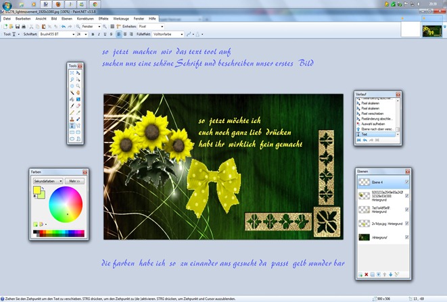Click the Paste clipboard icon
447x302 pixels.
point(43,26)
